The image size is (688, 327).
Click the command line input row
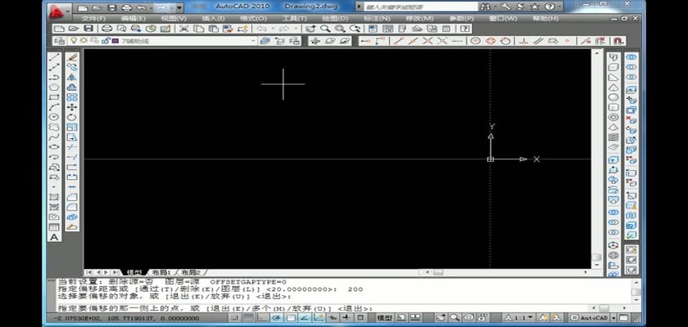pyautogui.click(x=323, y=309)
